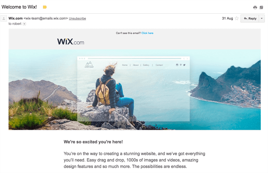Open email in new window icon
268x173 pixels.
coord(261,7)
